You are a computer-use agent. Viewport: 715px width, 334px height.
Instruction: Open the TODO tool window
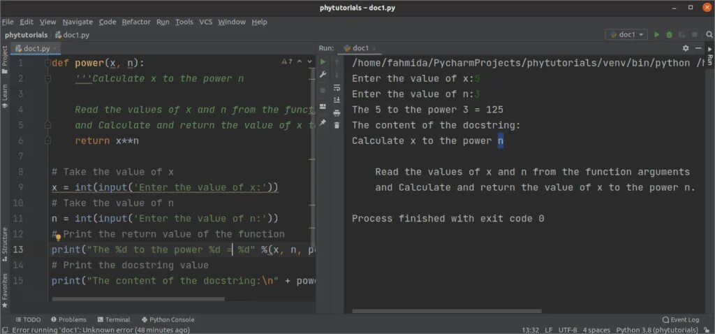point(28,319)
